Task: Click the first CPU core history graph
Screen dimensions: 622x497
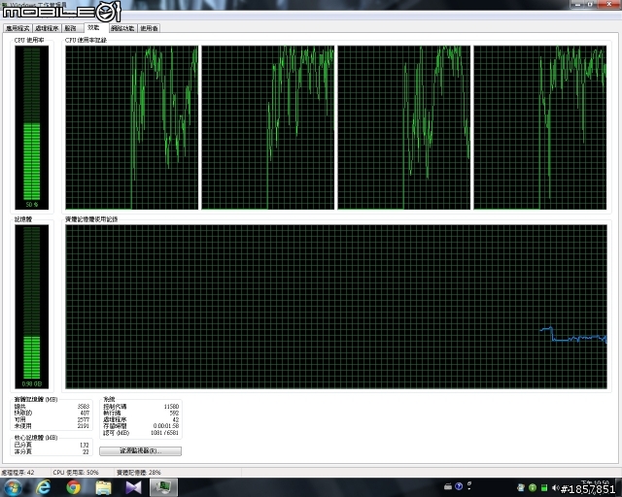Action: pyautogui.click(x=132, y=127)
